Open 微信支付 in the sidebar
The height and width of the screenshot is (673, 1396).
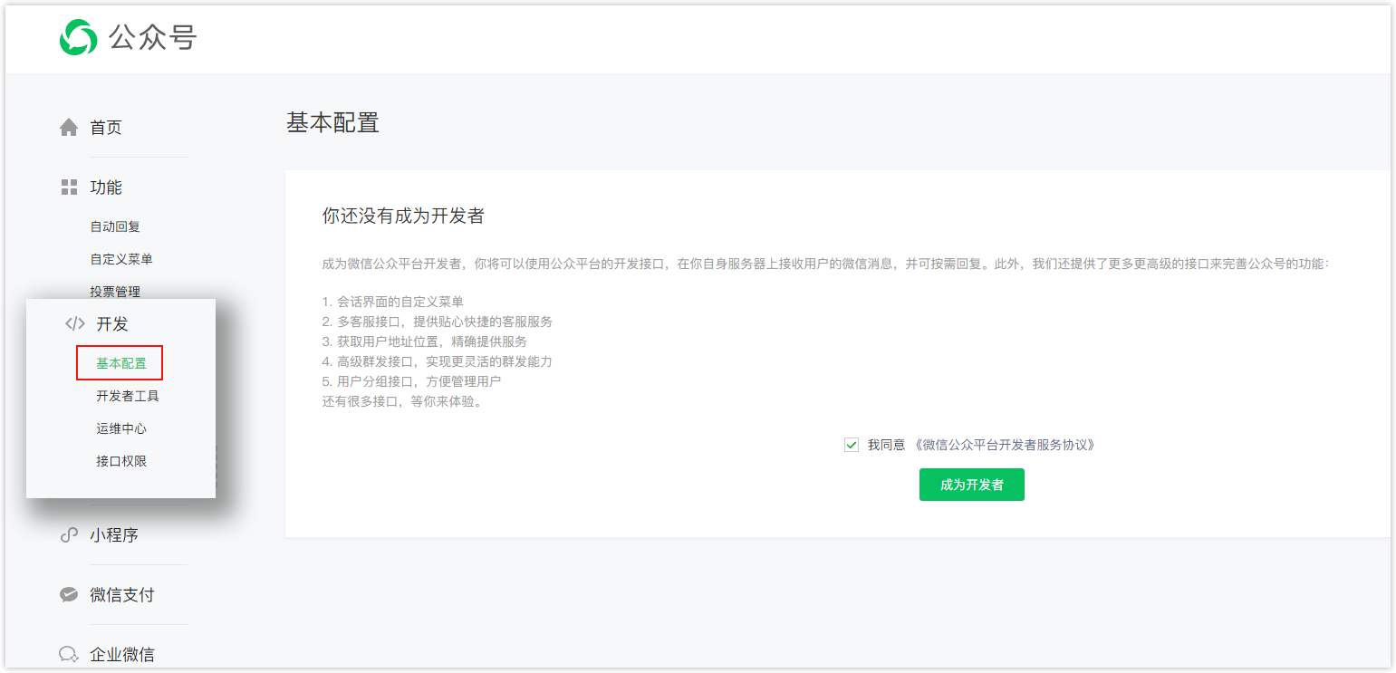[122, 595]
